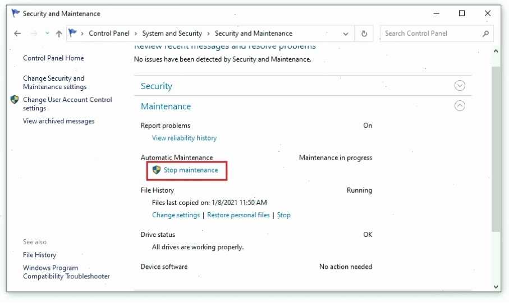Click the window title flag icon

point(15,13)
